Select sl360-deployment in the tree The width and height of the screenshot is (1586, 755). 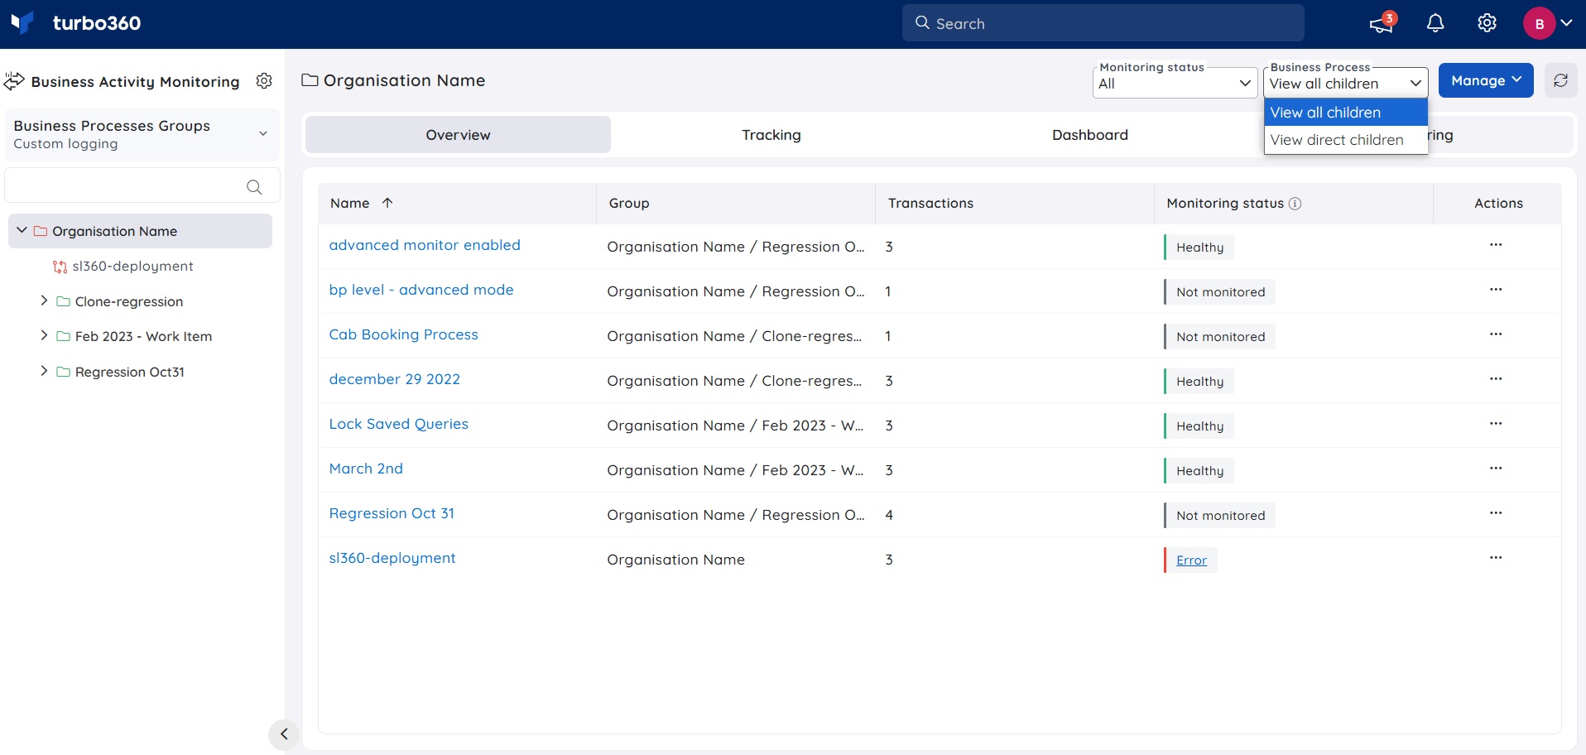point(132,267)
